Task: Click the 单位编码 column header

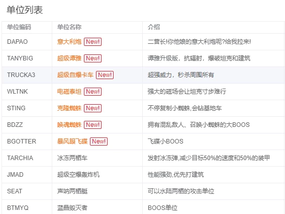Action: [27, 27]
